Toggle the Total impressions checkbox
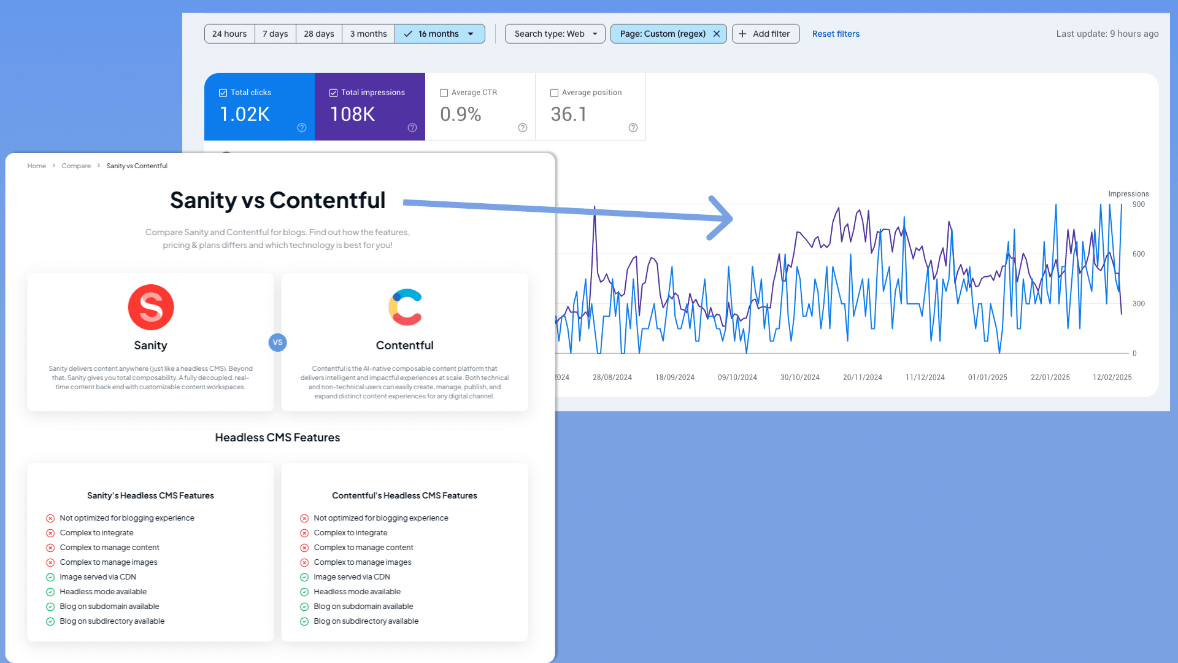The width and height of the screenshot is (1178, 663). [333, 92]
